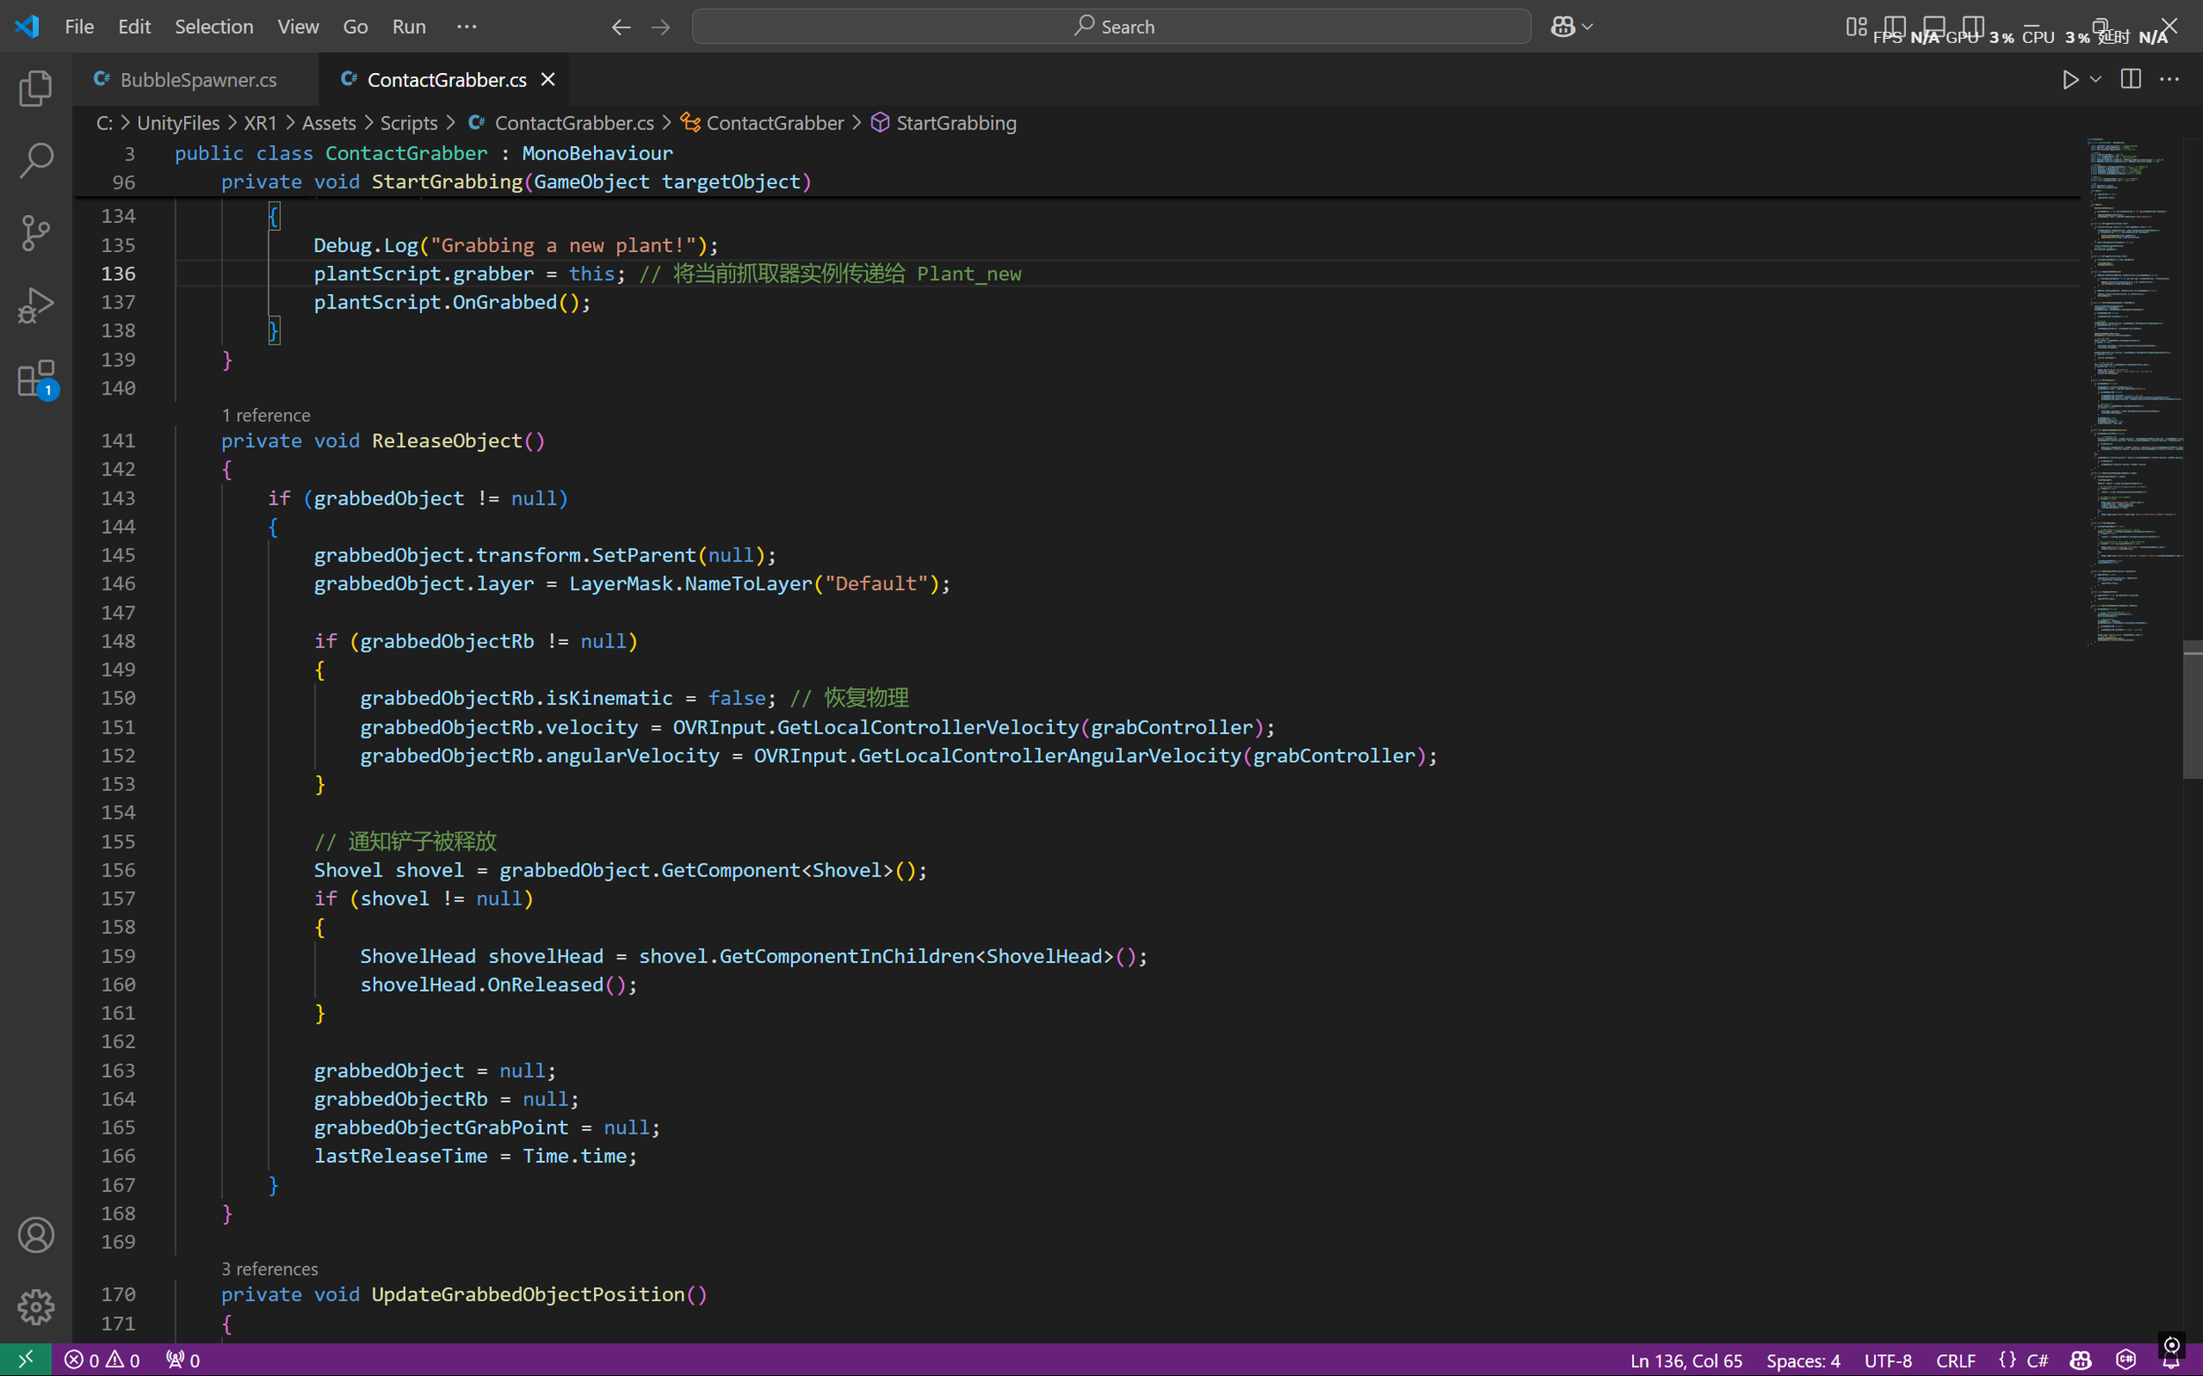Click the vertical scrollbar thumb
The height and width of the screenshot is (1376, 2203).
point(2192,710)
